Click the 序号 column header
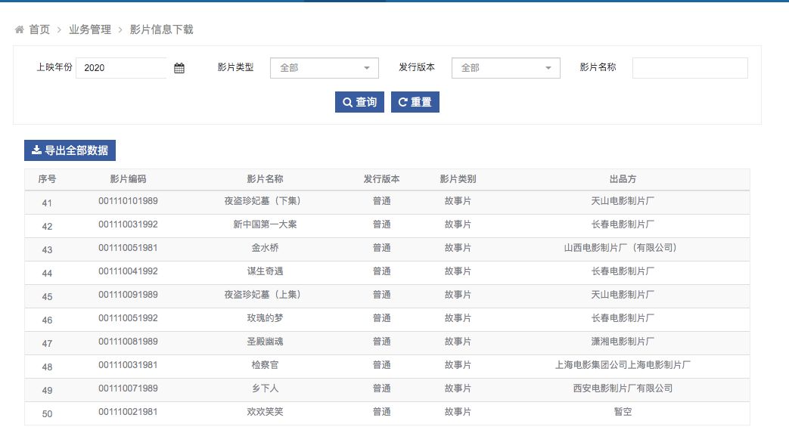Image resolution: width=789 pixels, height=427 pixels. (x=47, y=179)
